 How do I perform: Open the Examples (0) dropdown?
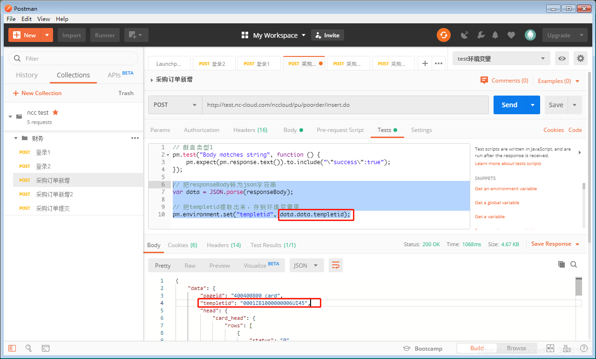pos(559,81)
